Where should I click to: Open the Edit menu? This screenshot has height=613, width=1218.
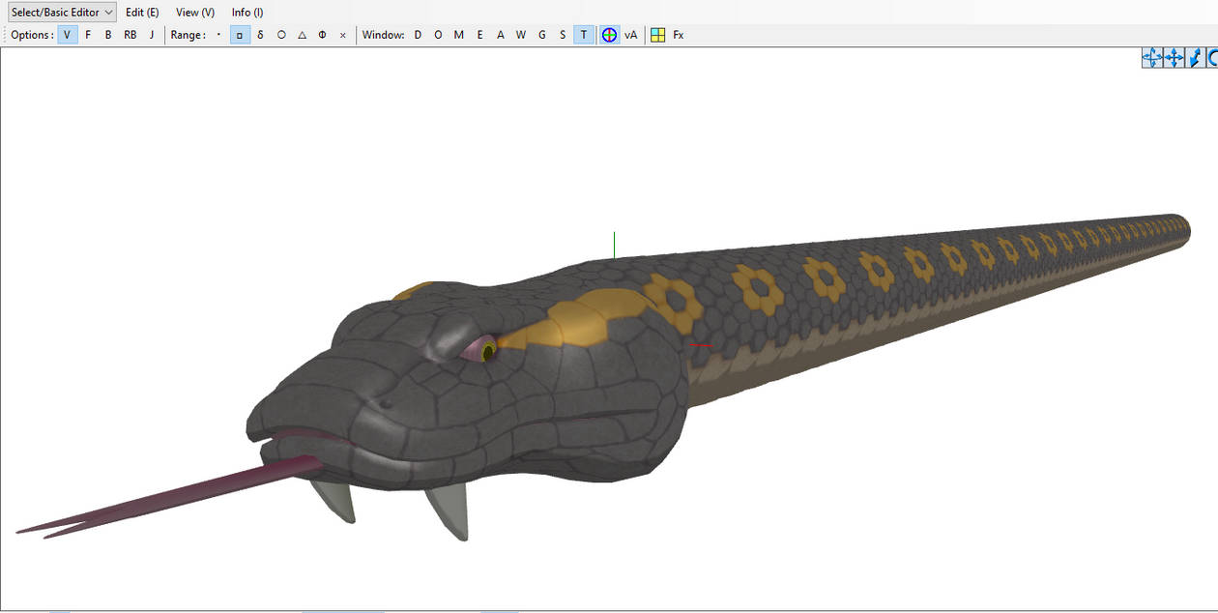coord(141,12)
